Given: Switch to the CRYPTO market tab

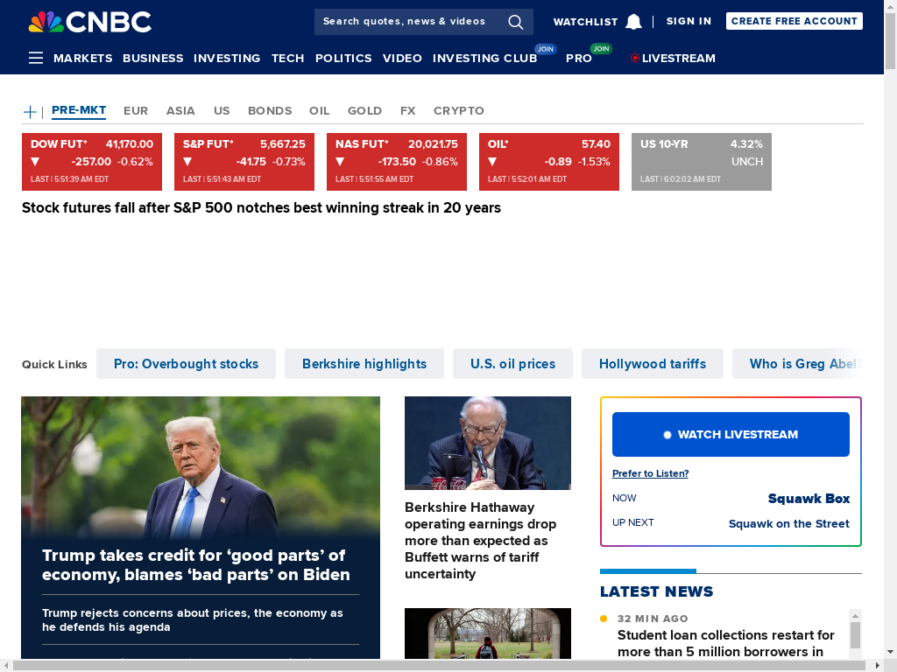Looking at the screenshot, I should (x=459, y=111).
